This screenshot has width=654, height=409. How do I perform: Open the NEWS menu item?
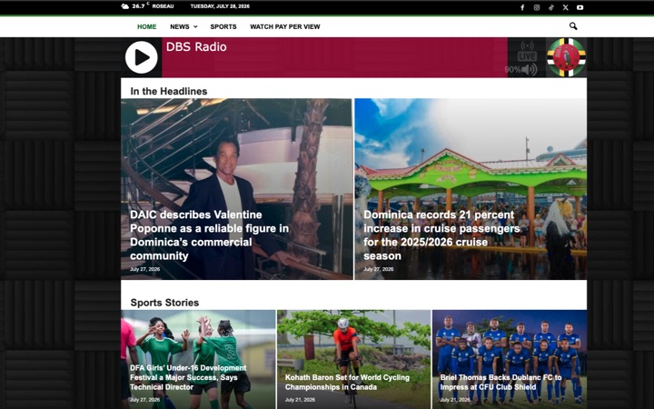point(180,26)
